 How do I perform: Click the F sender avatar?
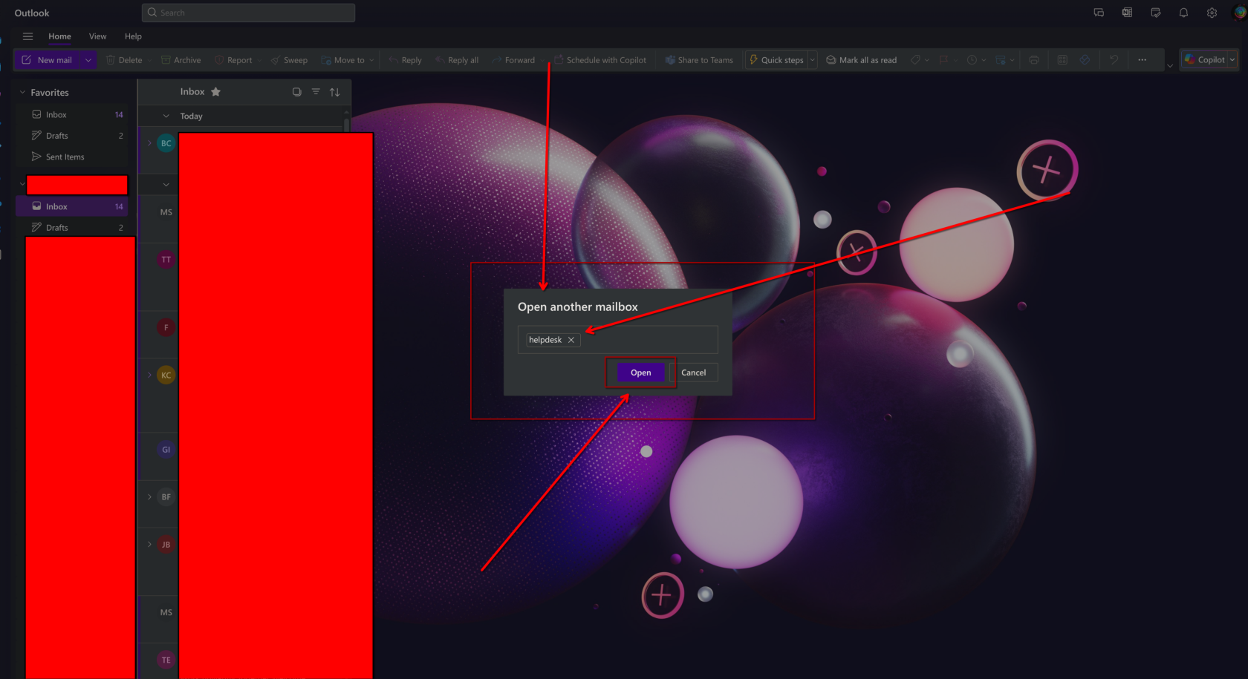166,327
